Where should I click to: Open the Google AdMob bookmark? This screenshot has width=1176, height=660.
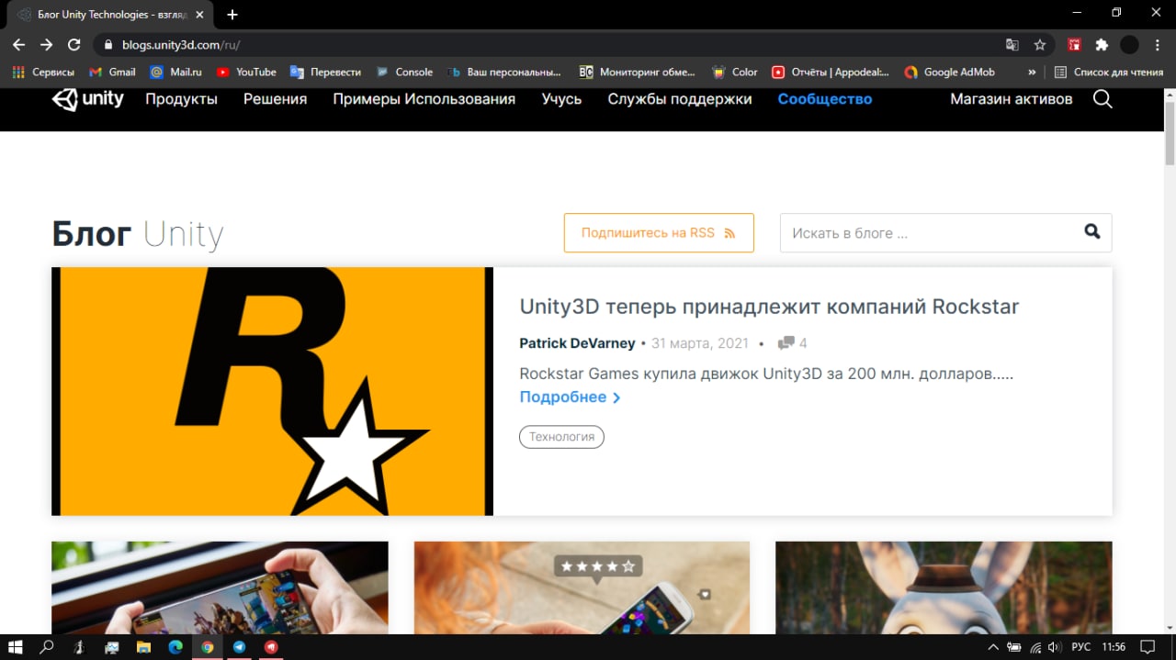tap(949, 72)
